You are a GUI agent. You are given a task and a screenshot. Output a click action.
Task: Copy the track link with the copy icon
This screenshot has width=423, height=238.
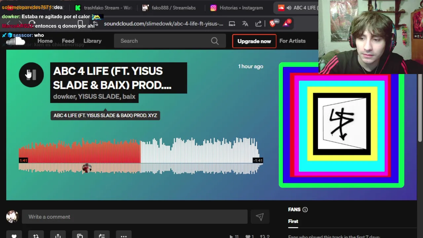tap(80, 236)
